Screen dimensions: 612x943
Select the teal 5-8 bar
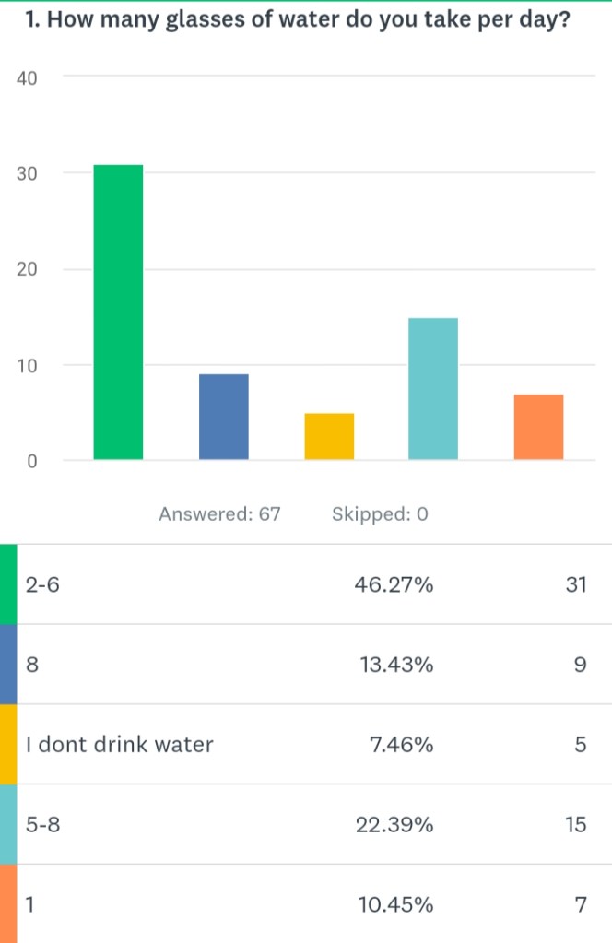433,388
